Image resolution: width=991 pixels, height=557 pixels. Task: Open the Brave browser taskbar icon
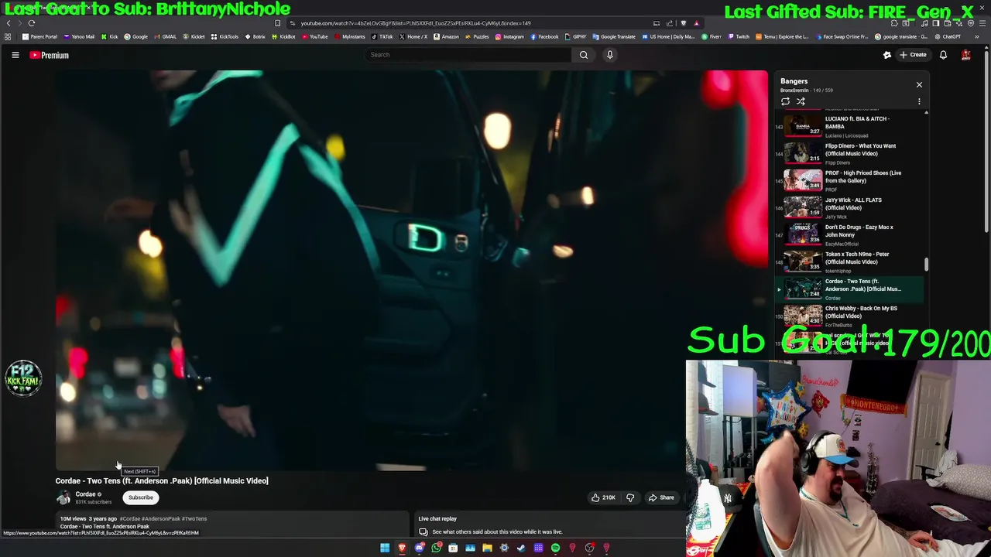click(x=402, y=548)
